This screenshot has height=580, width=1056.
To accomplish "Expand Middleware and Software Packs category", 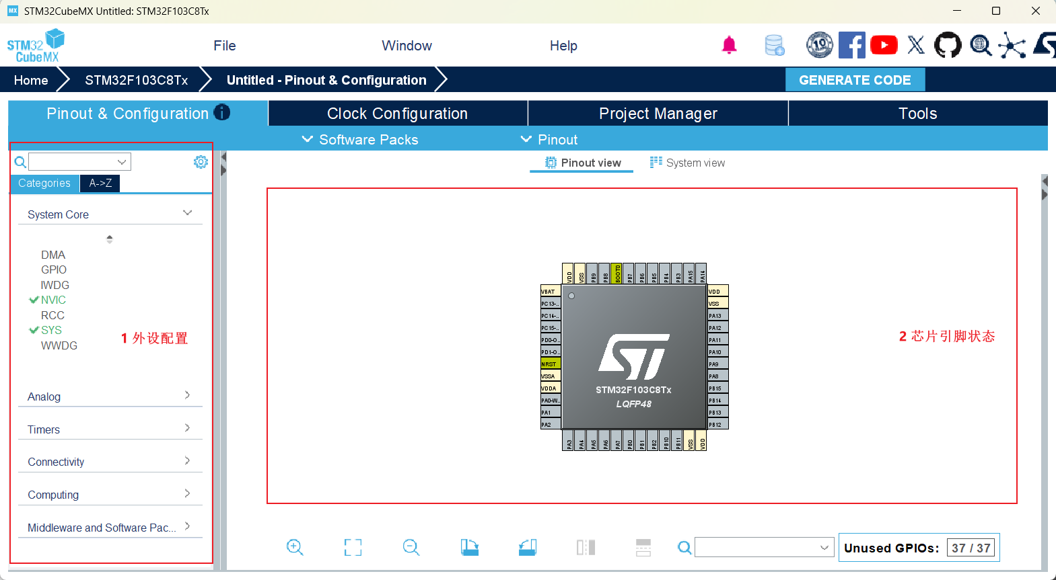I will (x=110, y=528).
